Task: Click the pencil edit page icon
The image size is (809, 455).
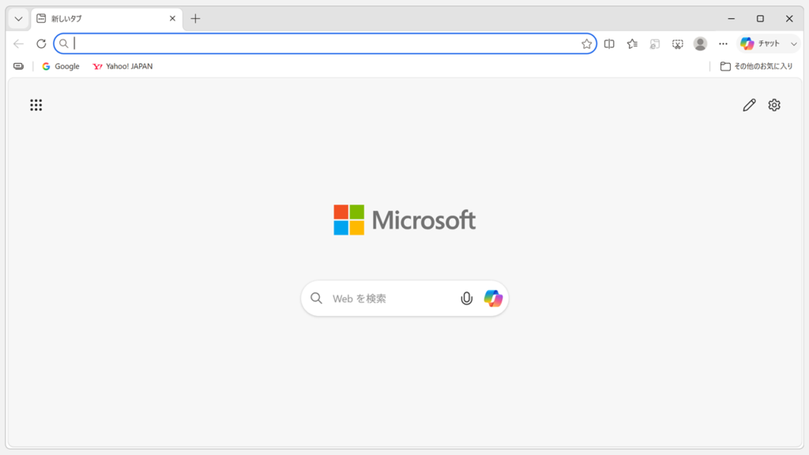Action: [749, 105]
